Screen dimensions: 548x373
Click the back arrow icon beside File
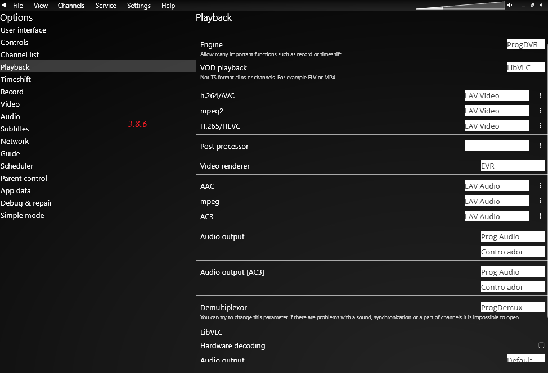click(3, 6)
